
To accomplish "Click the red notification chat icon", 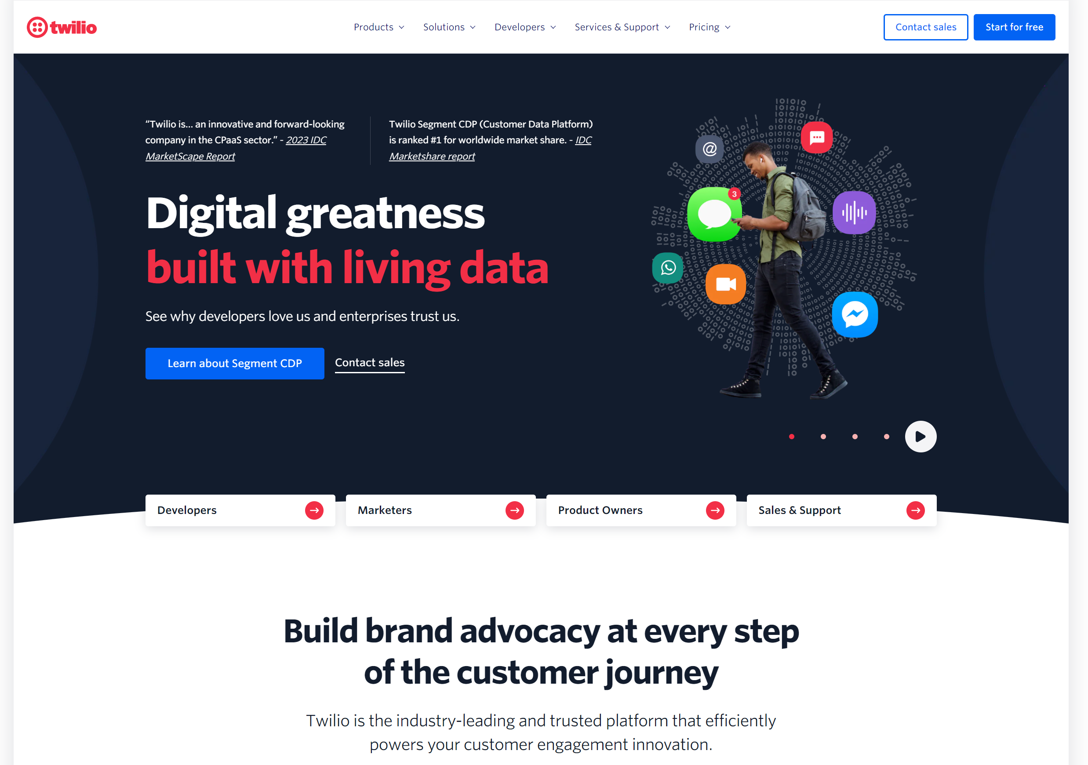I will click(817, 136).
